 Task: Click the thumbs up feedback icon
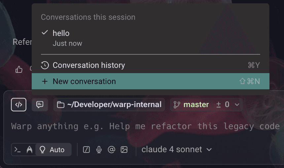point(19,69)
